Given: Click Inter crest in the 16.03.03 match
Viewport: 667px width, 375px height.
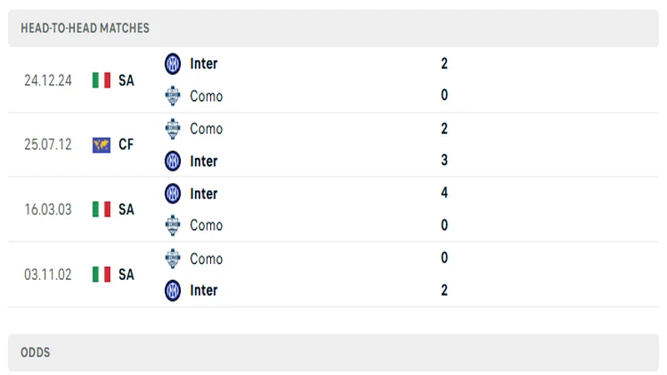Looking at the screenshot, I should pos(173,193).
